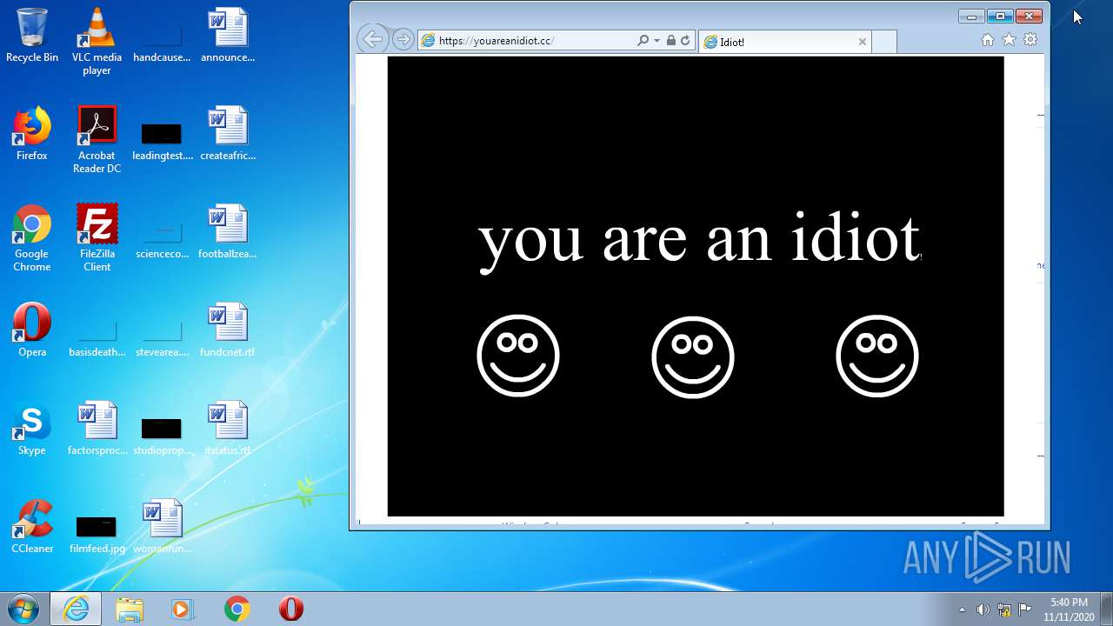Select the 'Idiot!' browser tab
Viewport: 1113px width, 626px height.
[x=785, y=42]
